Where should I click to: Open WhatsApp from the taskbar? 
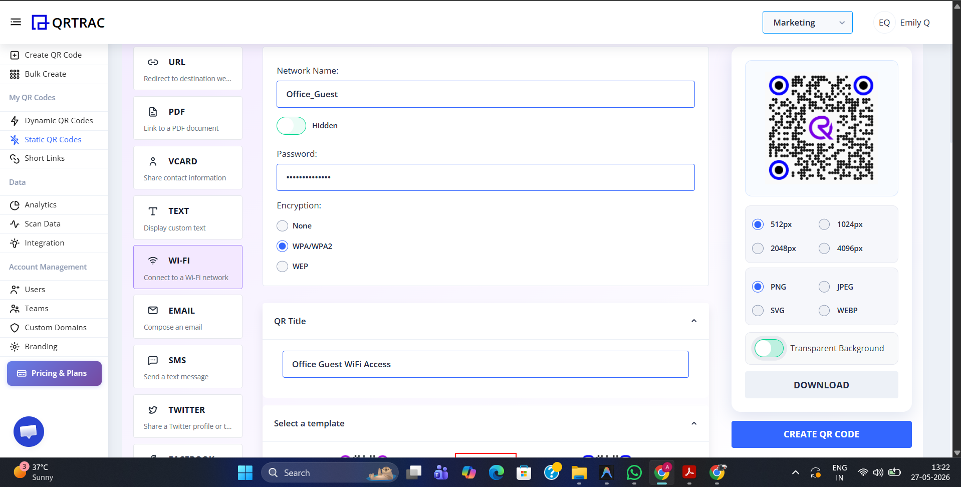(634, 472)
